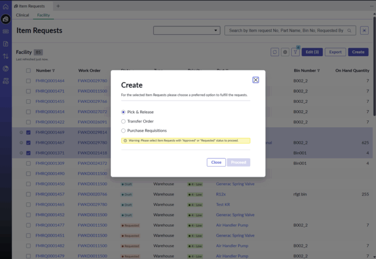Select the Facility tab

[43, 15]
